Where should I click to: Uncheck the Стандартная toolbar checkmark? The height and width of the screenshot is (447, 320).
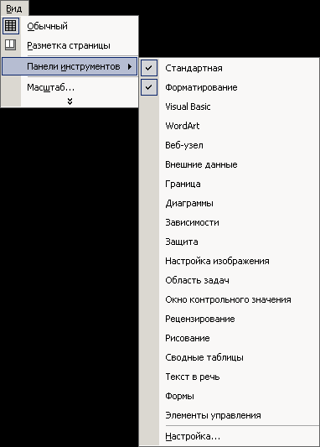(x=149, y=68)
